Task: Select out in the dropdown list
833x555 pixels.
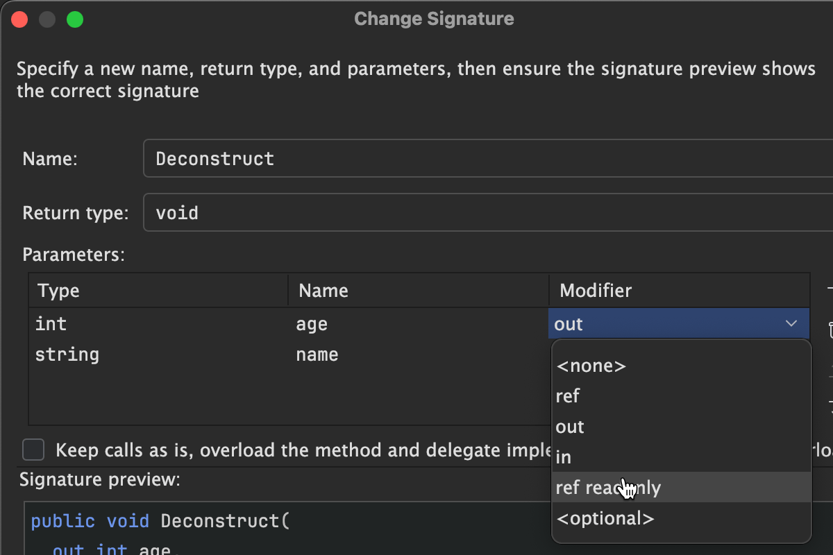Action: tap(571, 427)
